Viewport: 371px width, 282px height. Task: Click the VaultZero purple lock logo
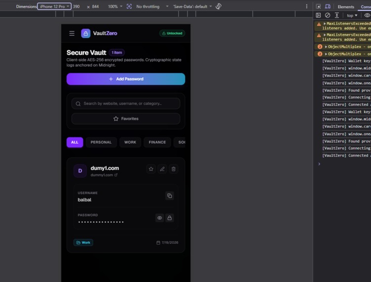tap(86, 33)
